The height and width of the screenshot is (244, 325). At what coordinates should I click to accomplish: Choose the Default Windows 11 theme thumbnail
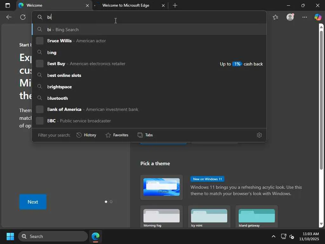pos(162,187)
